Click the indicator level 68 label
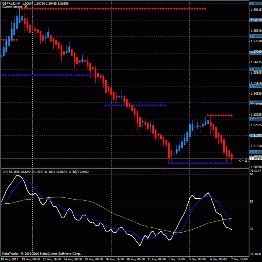Image resolution: width=262 pixels, height=262 pixels. point(252,174)
